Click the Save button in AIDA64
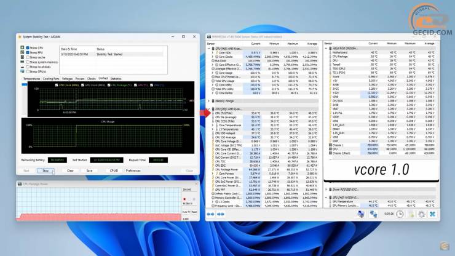Screen dimensions: 455x256 89,170
